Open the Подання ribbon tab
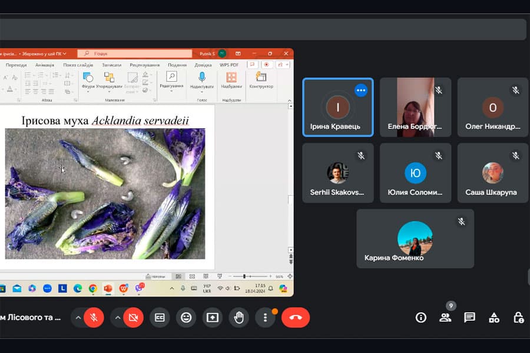This screenshot has height=353, width=530. (177, 65)
